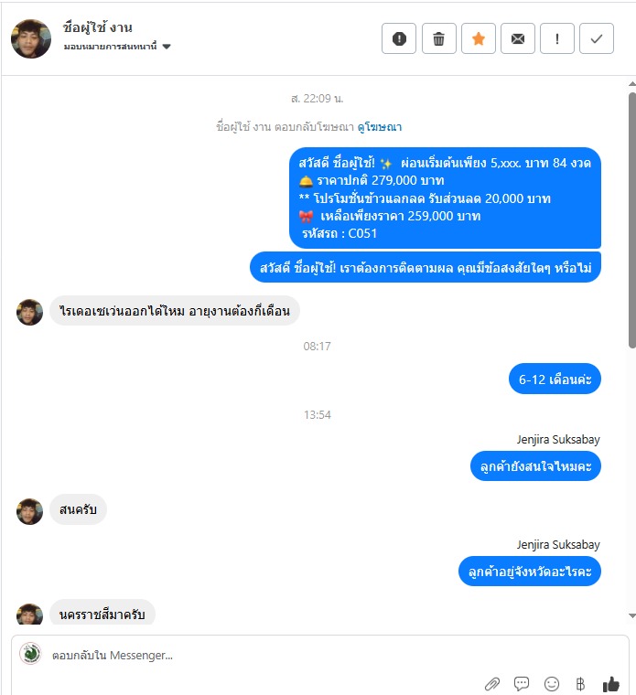Image resolution: width=636 pixels, height=695 pixels.
Task: Attach a file with paperclip icon
Action: pos(491,683)
